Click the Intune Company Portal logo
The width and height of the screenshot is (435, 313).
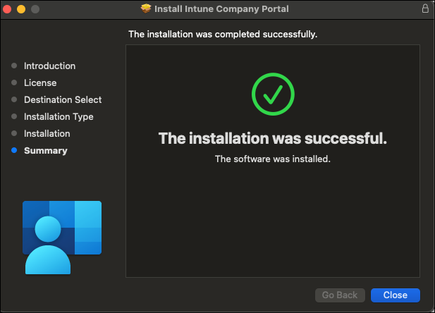pyautogui.click(x=62, y=236)
